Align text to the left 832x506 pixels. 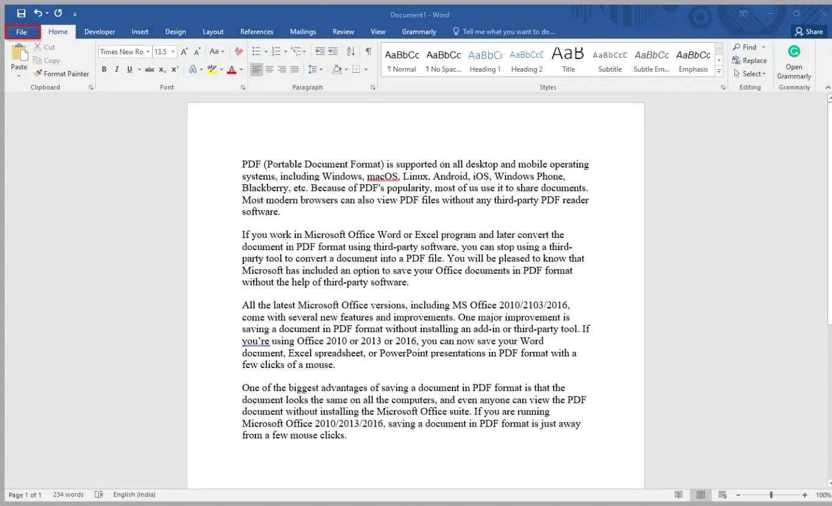257,69
